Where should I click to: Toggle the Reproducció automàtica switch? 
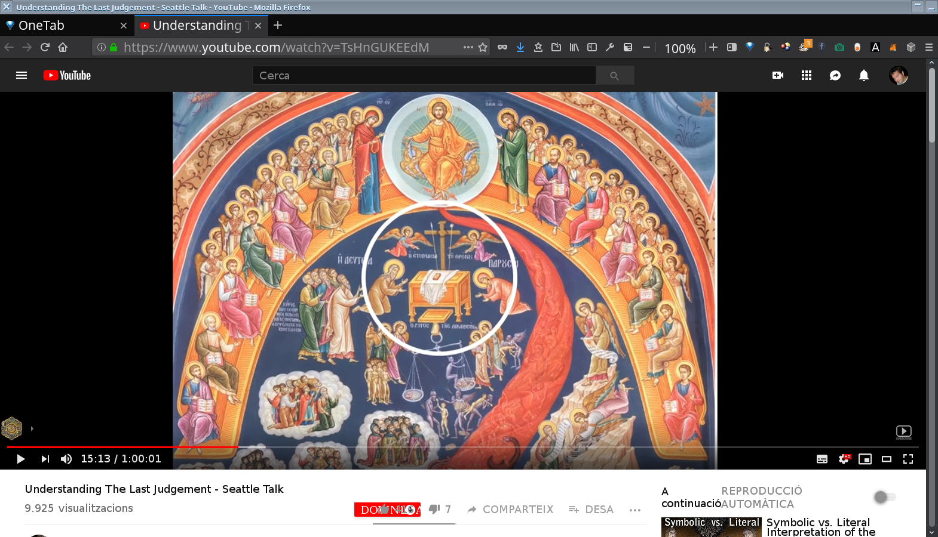point(884,497)
